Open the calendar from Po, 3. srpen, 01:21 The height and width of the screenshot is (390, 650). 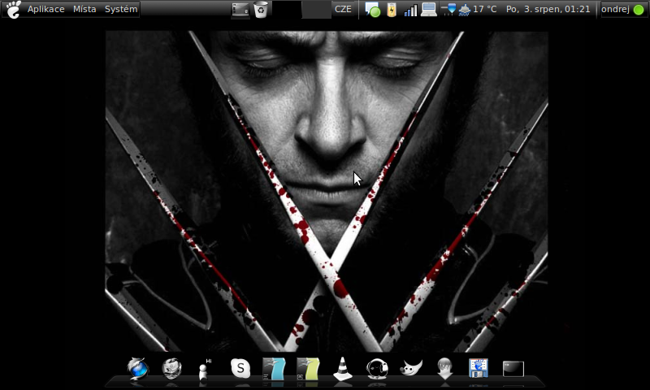548,9
